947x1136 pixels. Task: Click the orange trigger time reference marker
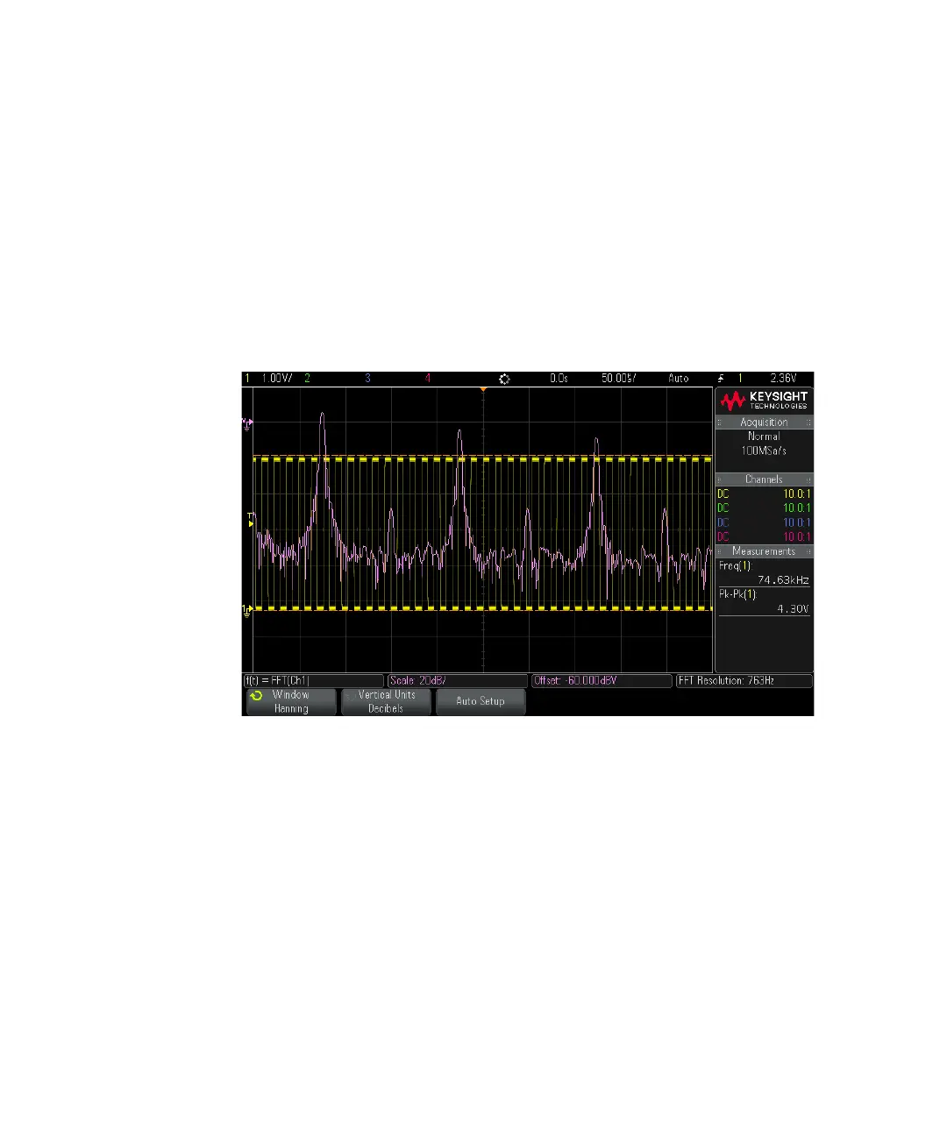(483, 389)
